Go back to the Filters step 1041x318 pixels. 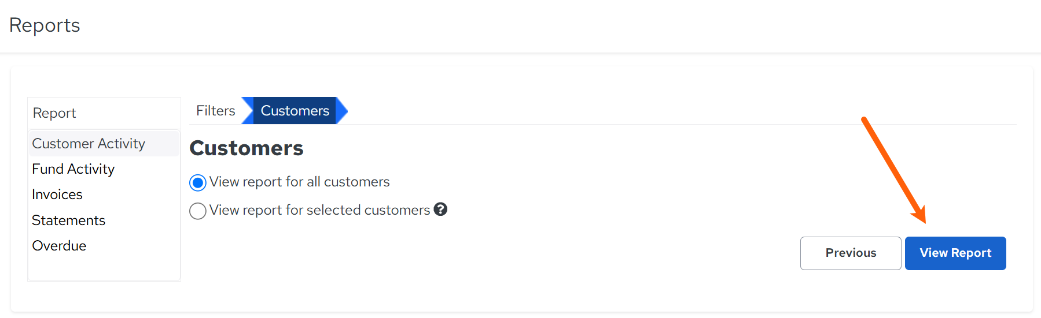click(215, 111)
